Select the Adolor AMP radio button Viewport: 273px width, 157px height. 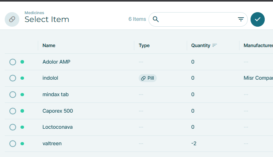(13, 62)
